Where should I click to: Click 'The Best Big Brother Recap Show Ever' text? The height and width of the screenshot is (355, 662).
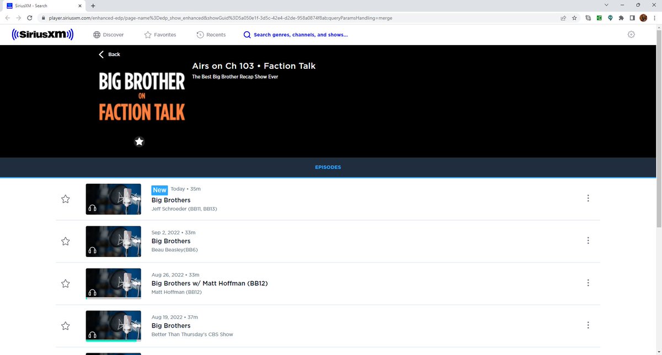tap(235, 77)
